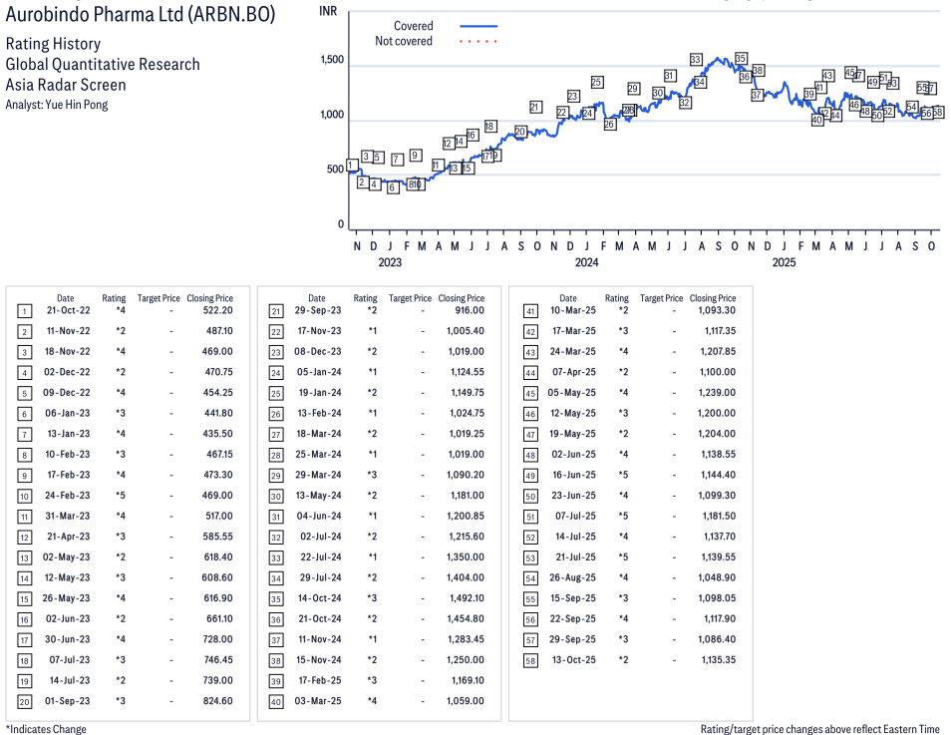Click the 2024 year label on chart axis
This screenshot has height=735, width=951.
tap(586, 263)
